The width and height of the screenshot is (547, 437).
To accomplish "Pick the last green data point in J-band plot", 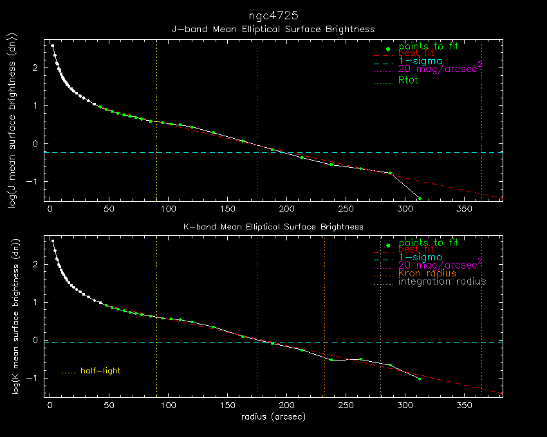I will tap(420, 198).
